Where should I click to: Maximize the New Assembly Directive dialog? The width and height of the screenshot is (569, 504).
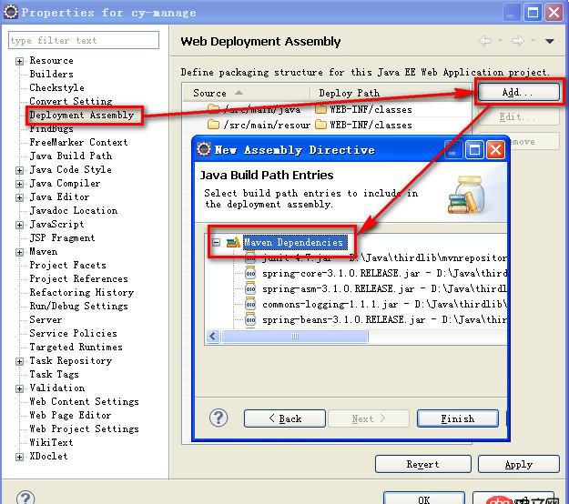474,150
